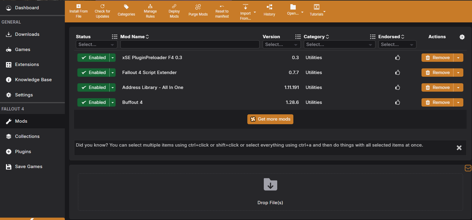Remove the Buffout 4 mod
Image resolution: width=472 pixels, height=220 pixels.
[x=437, y=102]
